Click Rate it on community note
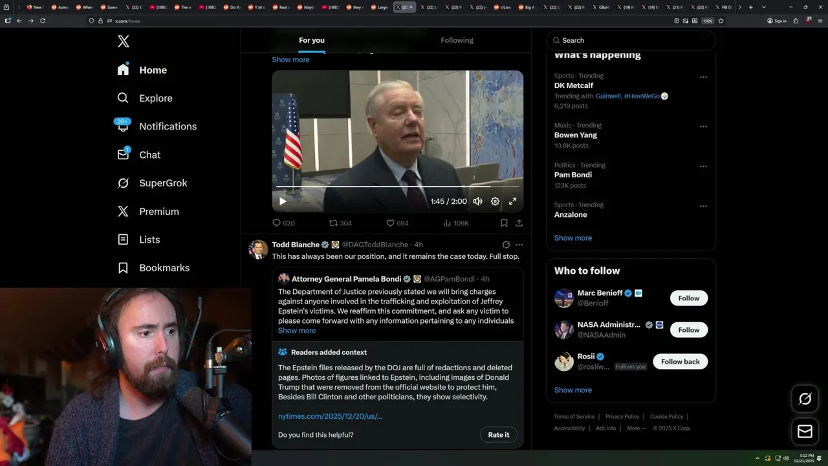The image size is (828, 466). point(499,435)
